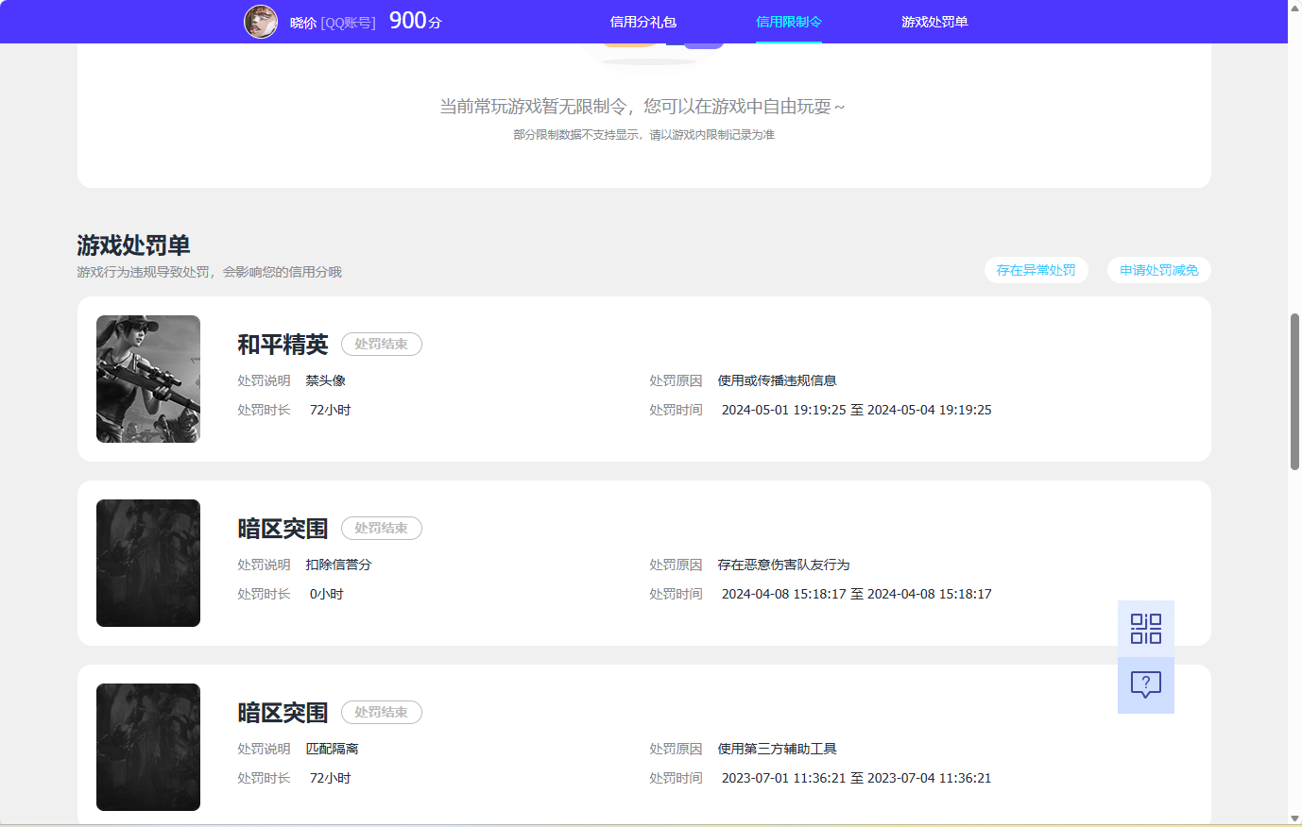The height and width of the screenshot is (827, 1302).
Task: Open the thumbnail for the 扣除信誉分 penalty
Action: click(148, 563)
